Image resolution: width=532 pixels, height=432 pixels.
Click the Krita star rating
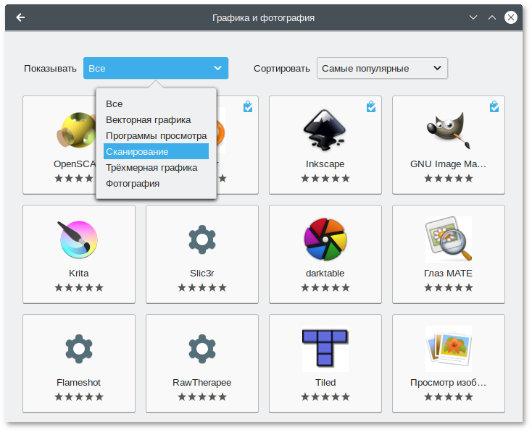tap(79, 288)
